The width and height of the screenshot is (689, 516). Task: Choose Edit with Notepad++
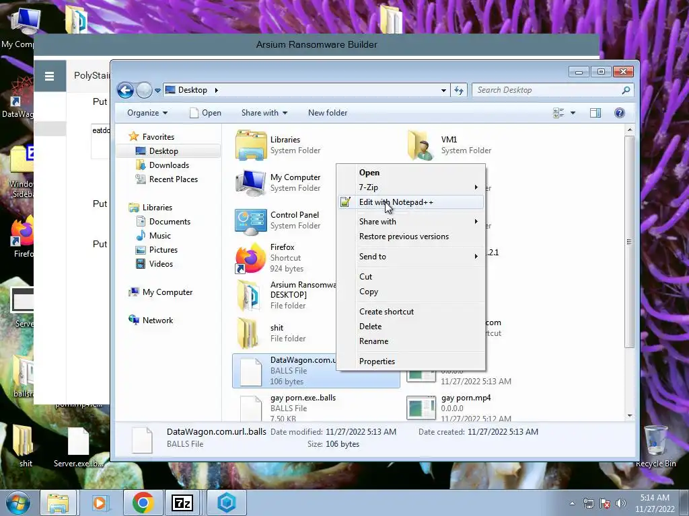tap(412, 202)
